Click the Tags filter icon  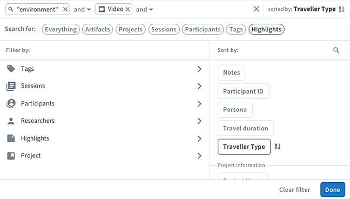coord(11,69)
